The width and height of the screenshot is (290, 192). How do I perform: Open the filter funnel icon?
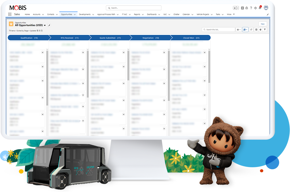[265, 30]
